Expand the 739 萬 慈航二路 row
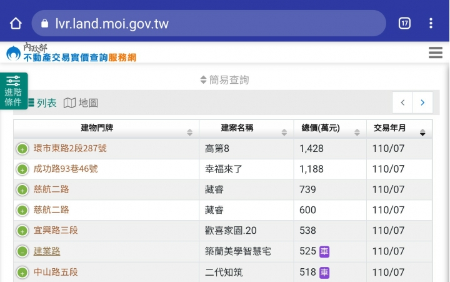This screenshot has height=282, width=450. click(22, 190)
